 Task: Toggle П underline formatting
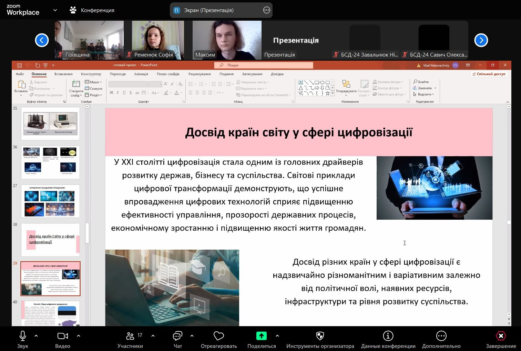(x=124, y=93)
